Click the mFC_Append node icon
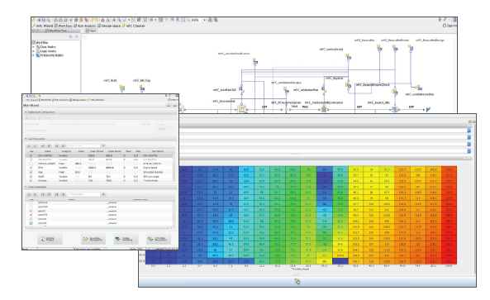 pyautogui.click(x=348, y=84)
